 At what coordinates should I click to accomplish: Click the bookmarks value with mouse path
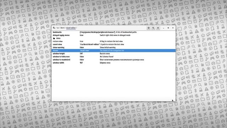98,32
